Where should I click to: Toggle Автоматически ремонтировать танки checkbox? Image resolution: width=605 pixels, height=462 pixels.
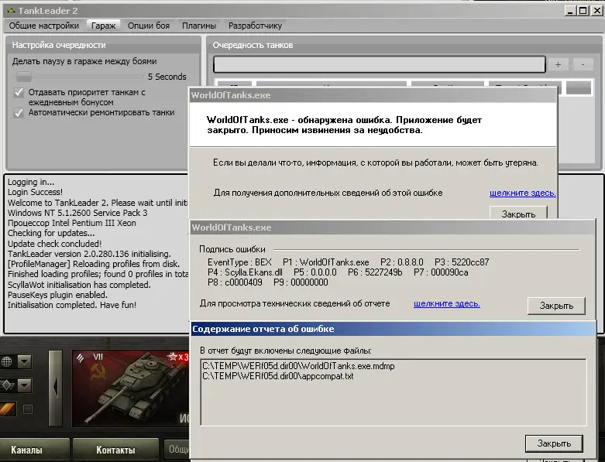pos(19,113)
